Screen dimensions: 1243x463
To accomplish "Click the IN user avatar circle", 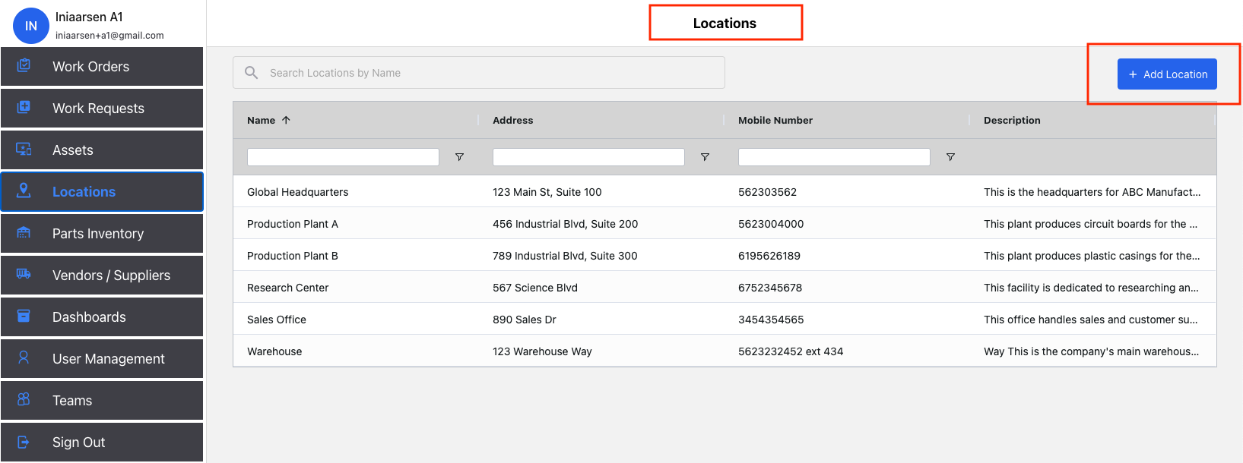I will click(31, 26).
